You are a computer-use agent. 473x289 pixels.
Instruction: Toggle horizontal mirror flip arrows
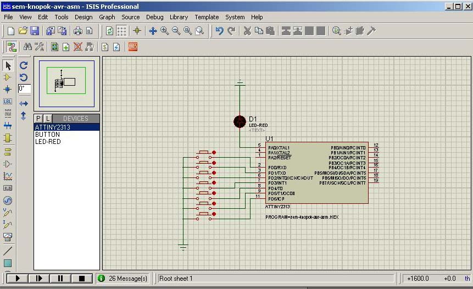[24, 103]
